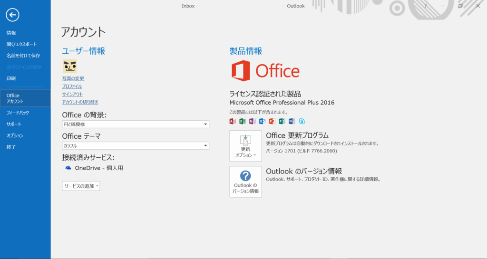Click the ライセンス認証された製品 heading

[265, 94]
